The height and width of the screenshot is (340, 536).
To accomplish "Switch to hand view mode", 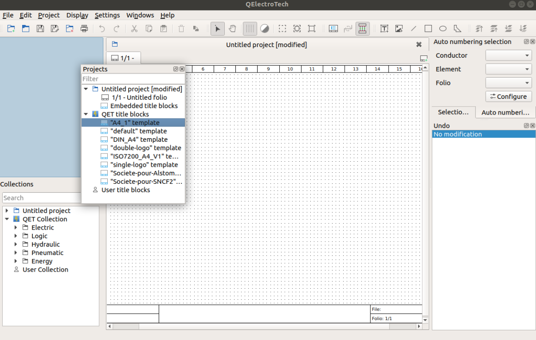I will (x=233, y=29).
